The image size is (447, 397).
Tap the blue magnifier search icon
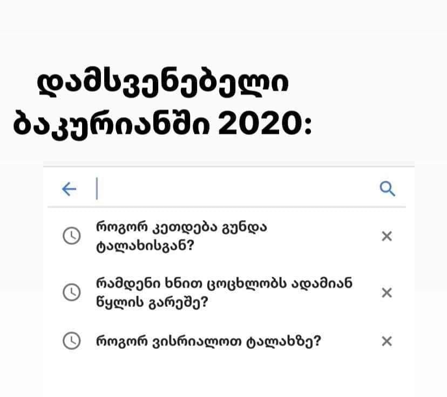click(x=388, y=189)
